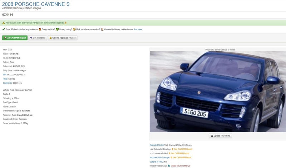Click the face icon next to 'Risk vehicle repossession?'
This screenshot has width=286, height=168.
(74, 29)
